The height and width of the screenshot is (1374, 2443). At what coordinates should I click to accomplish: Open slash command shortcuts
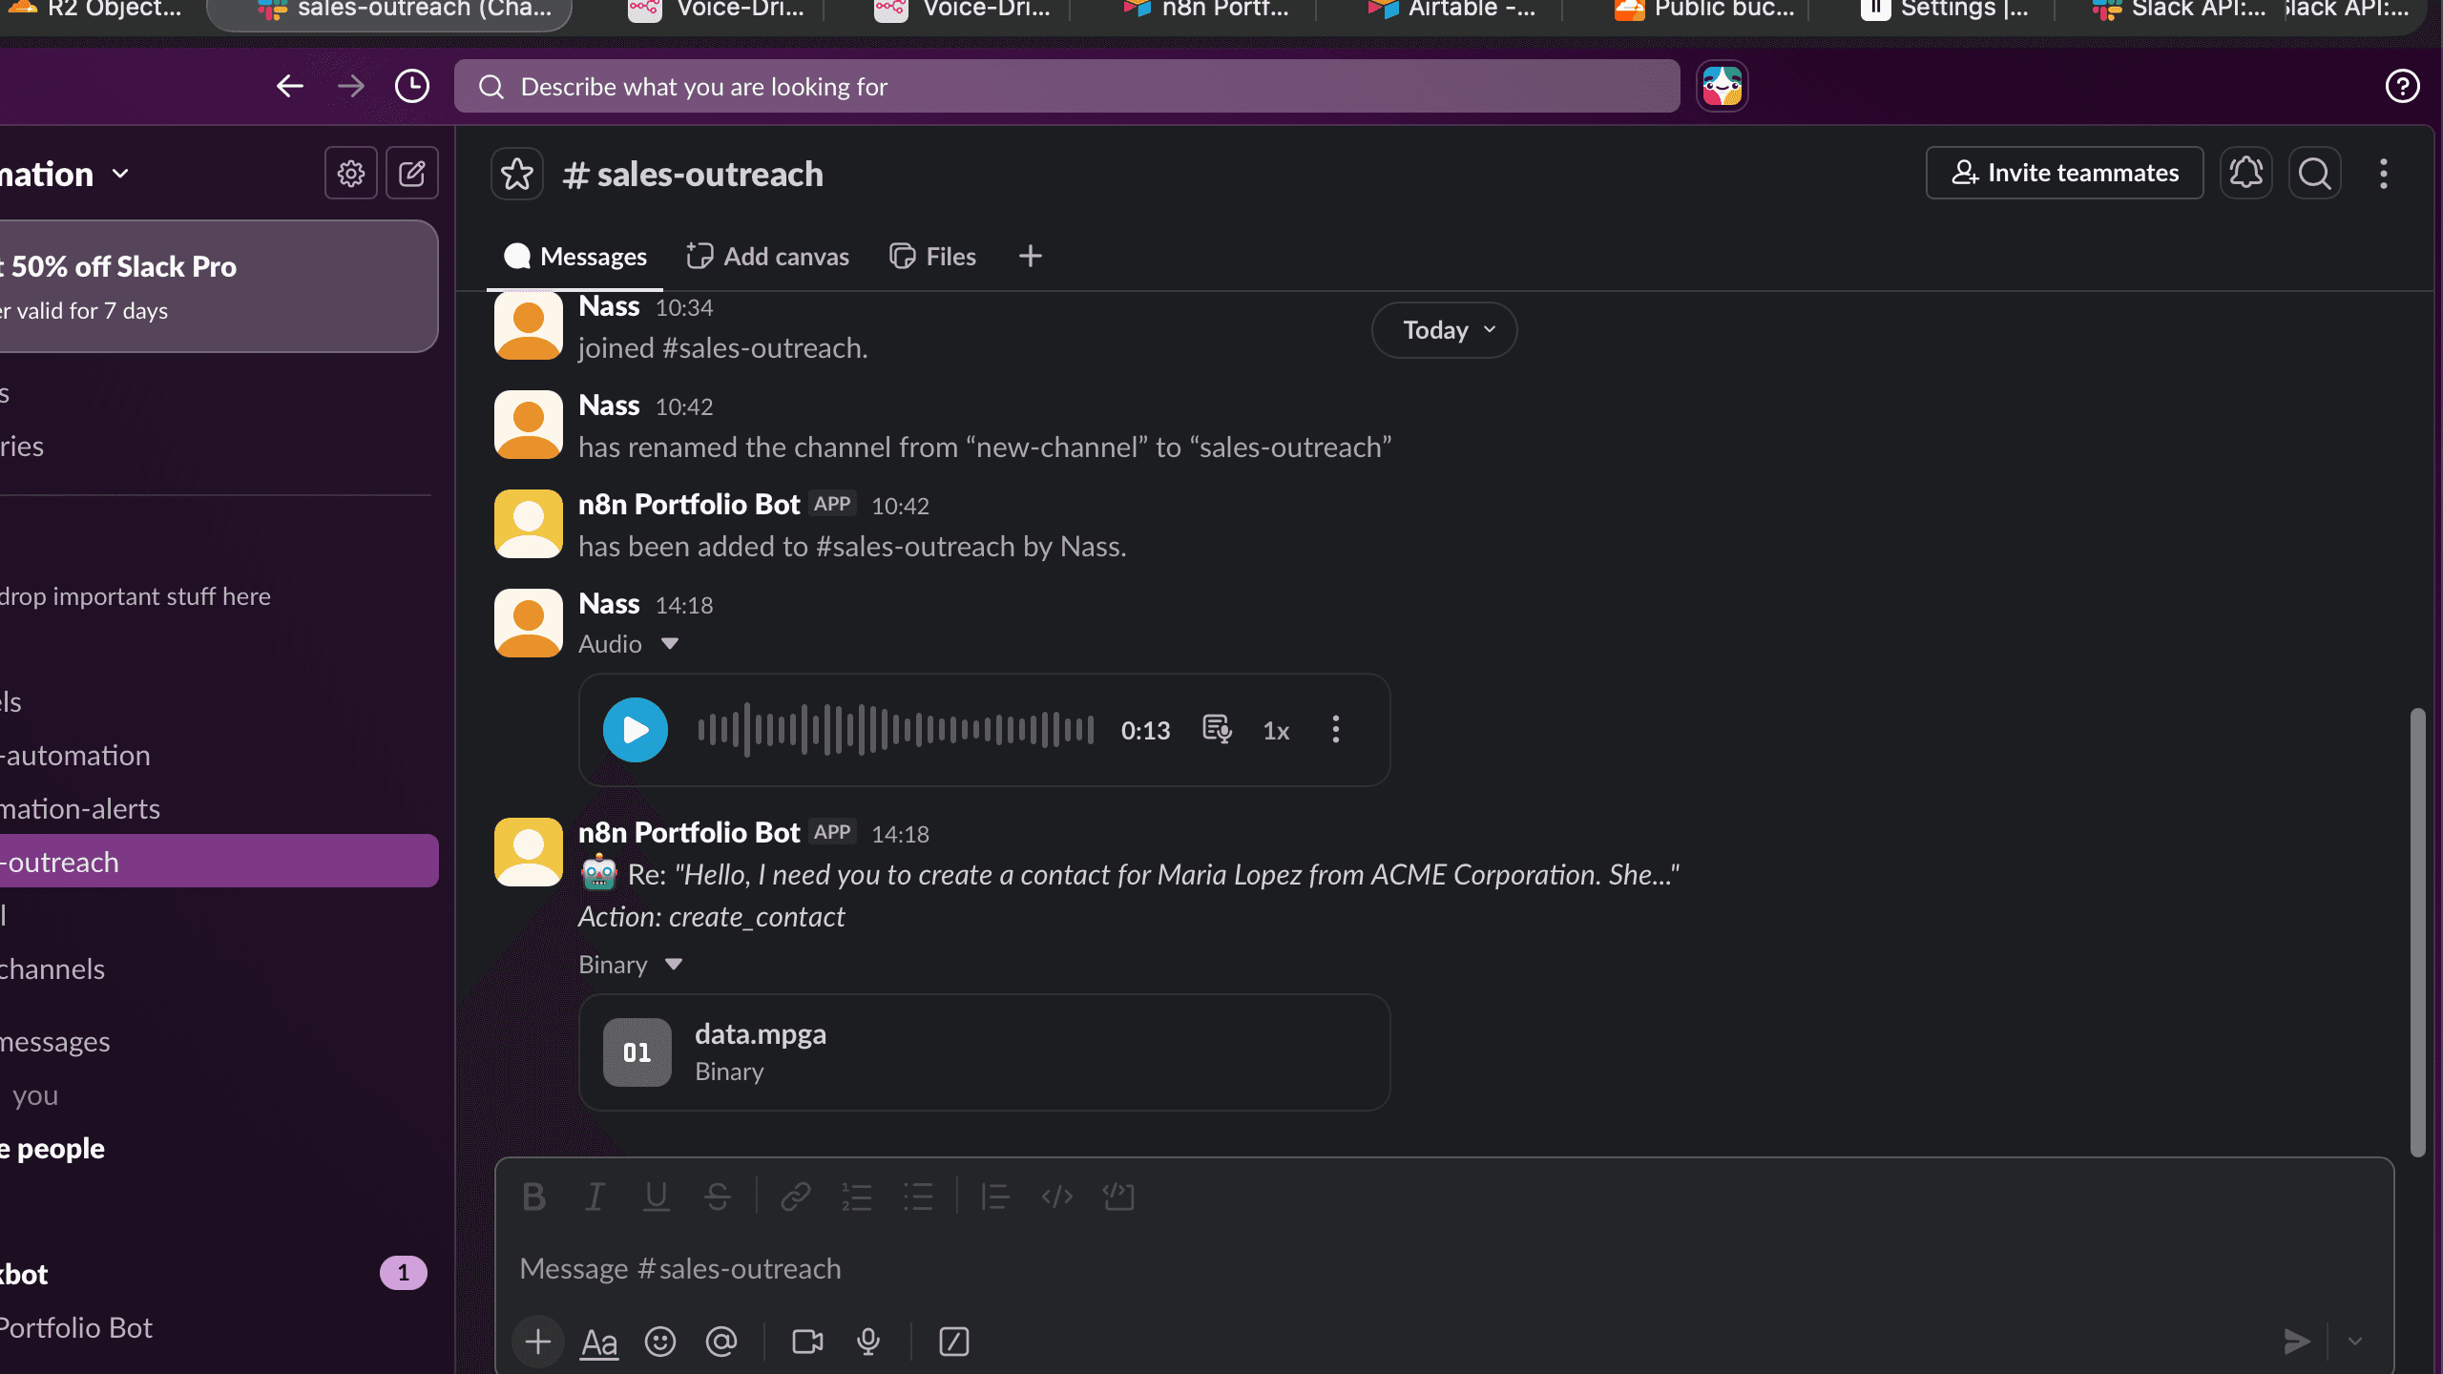954,1342
